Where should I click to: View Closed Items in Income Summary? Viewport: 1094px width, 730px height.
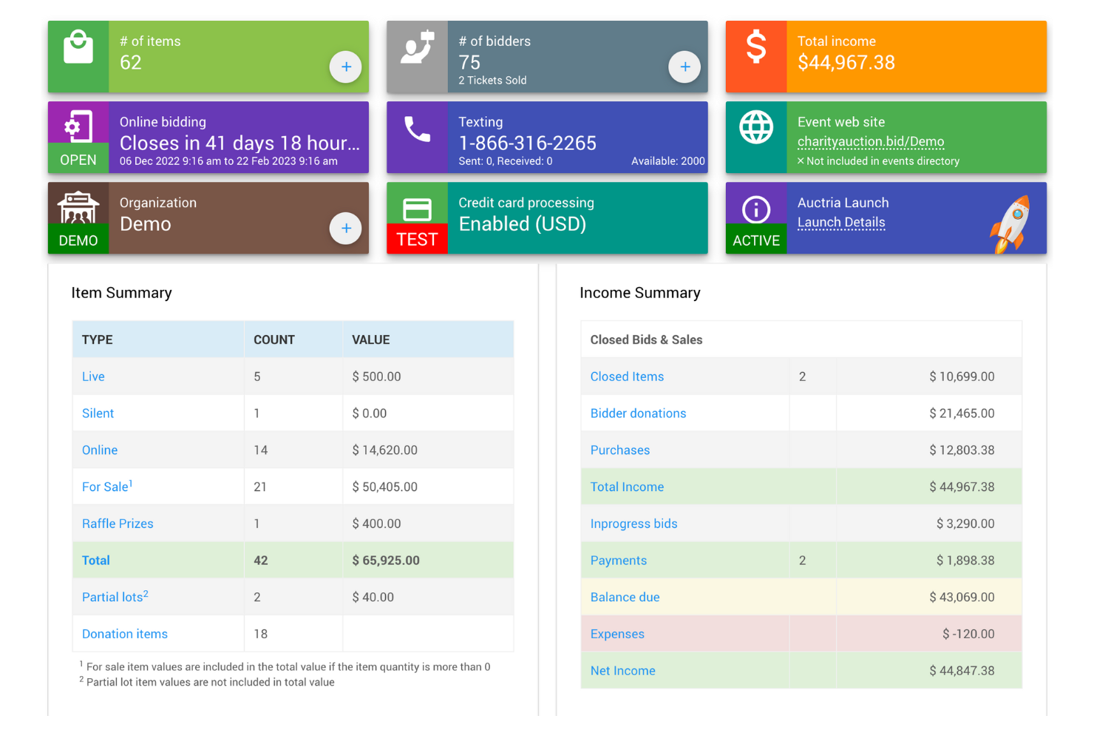[x=626, y=376]
